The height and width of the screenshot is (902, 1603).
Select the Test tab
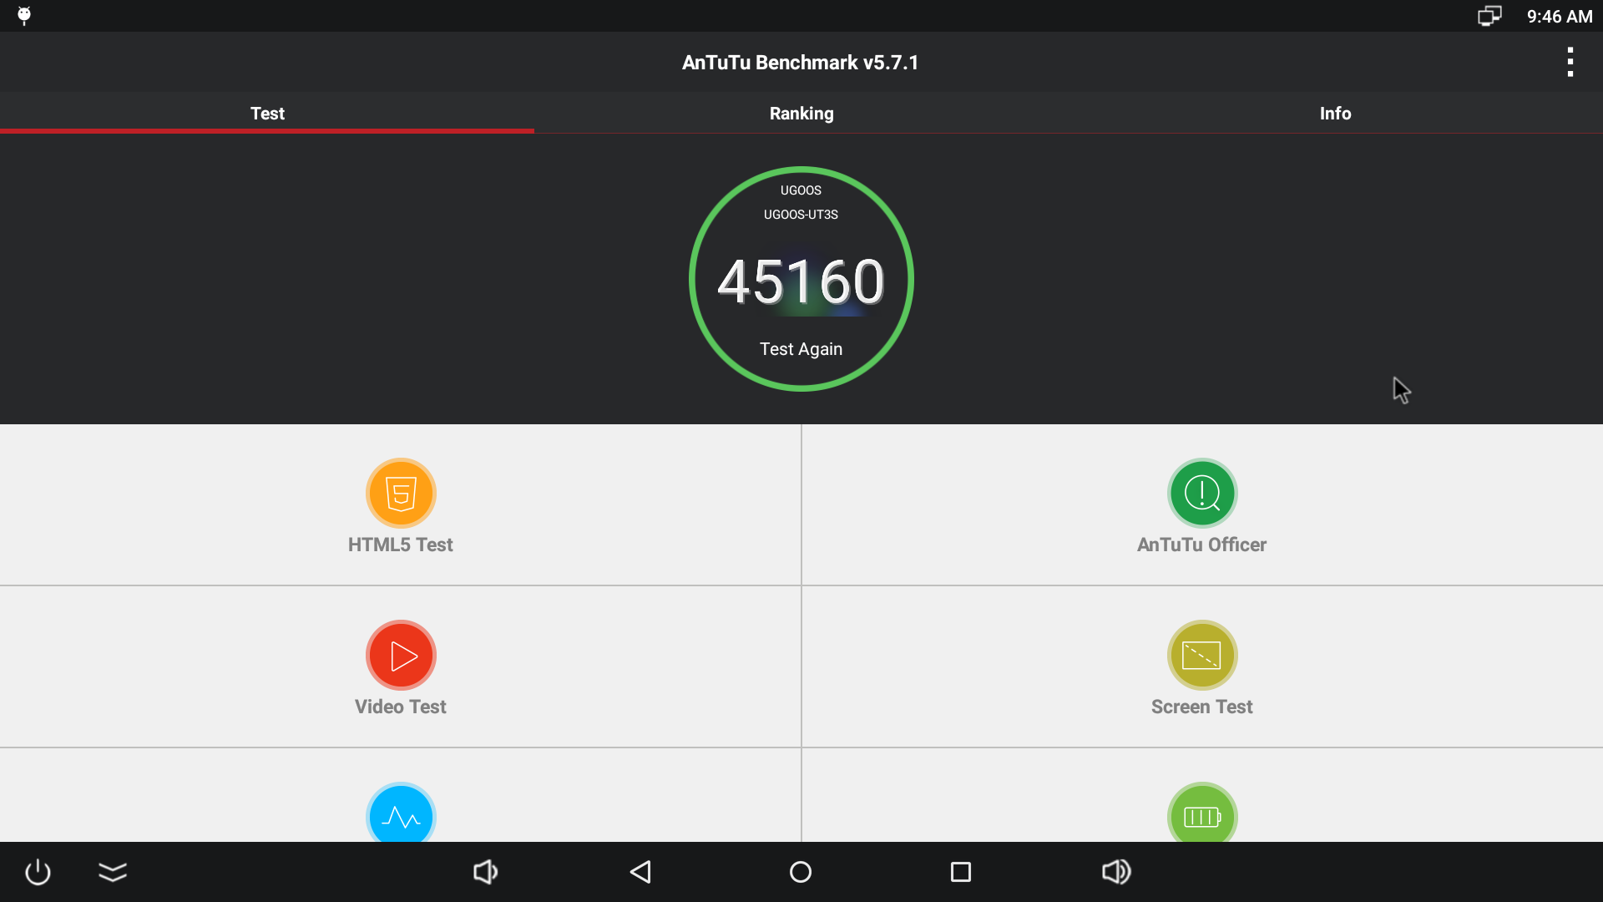click(265, 114)
